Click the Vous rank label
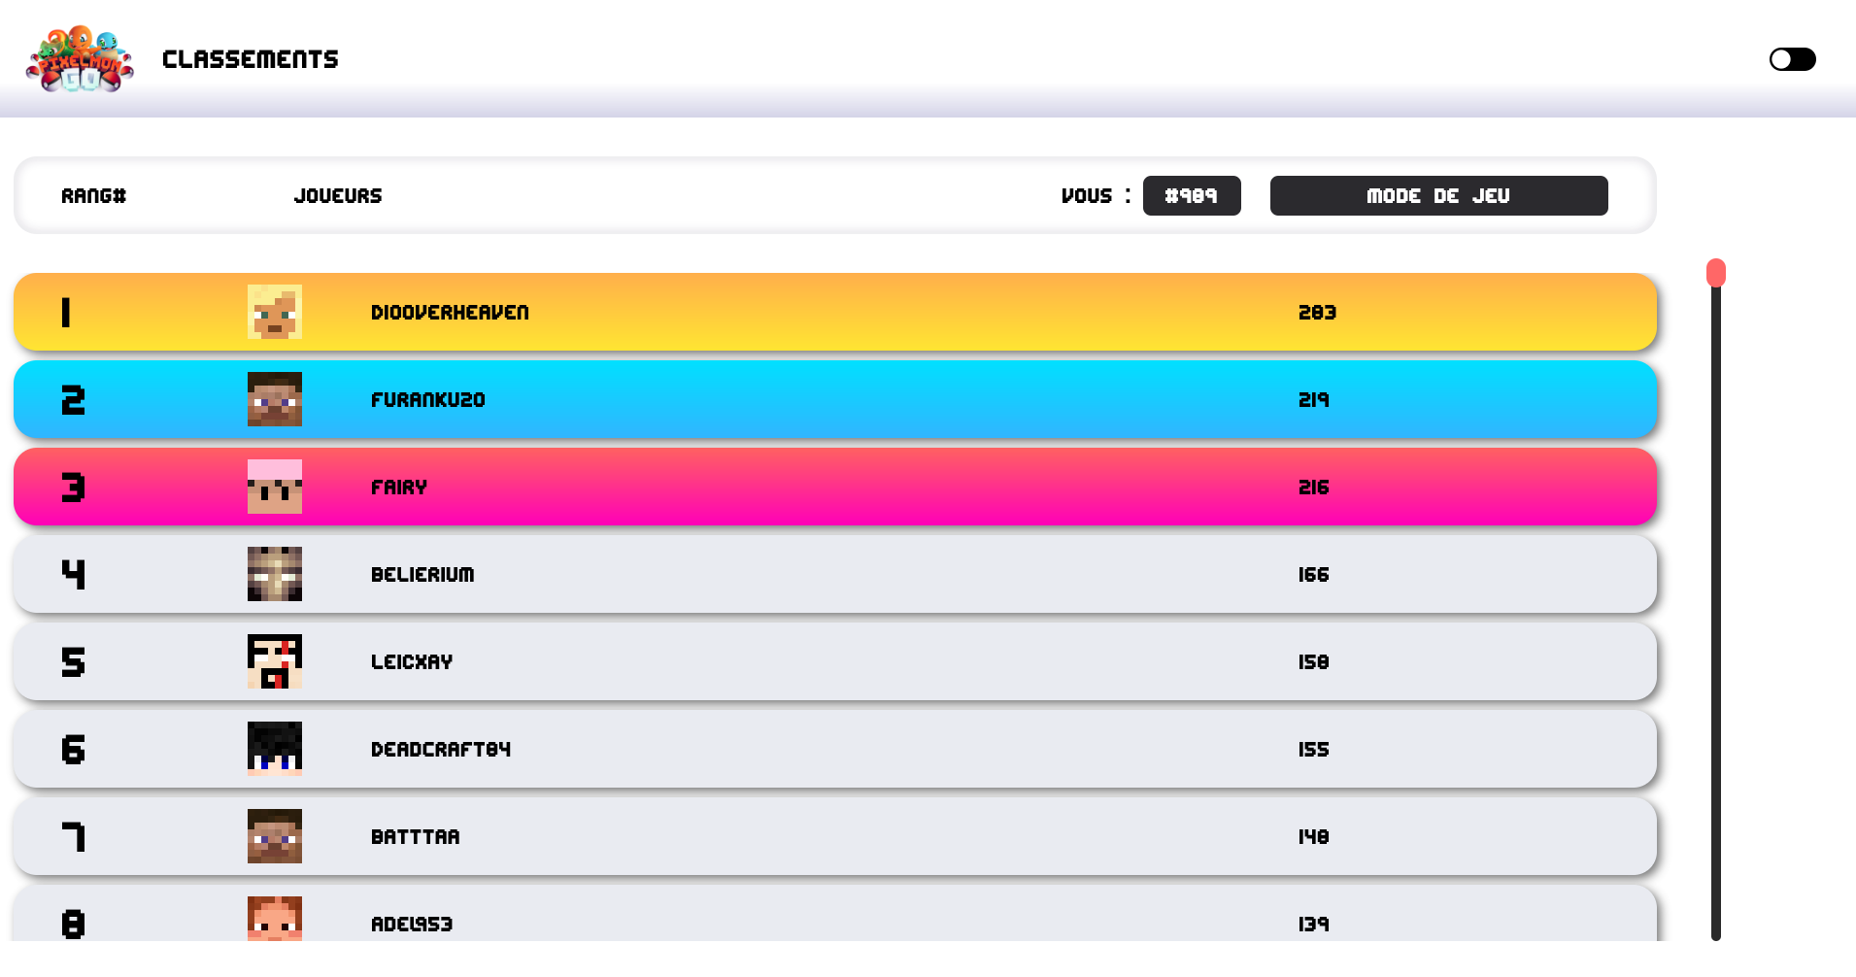Viewport: 1856px width, 977px height. pyautogui.click(x=1088, y=195)
